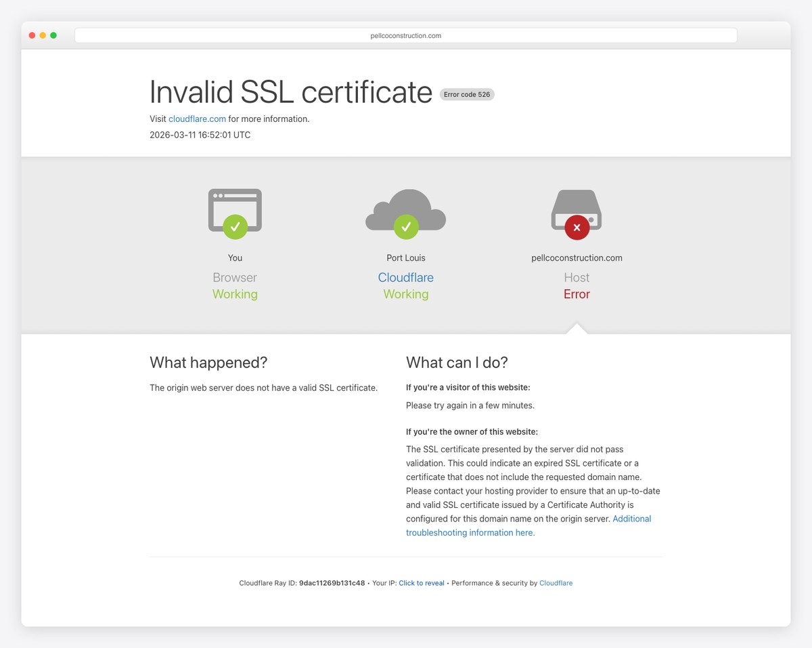Click the What happened? heading

tap(208, 363)
